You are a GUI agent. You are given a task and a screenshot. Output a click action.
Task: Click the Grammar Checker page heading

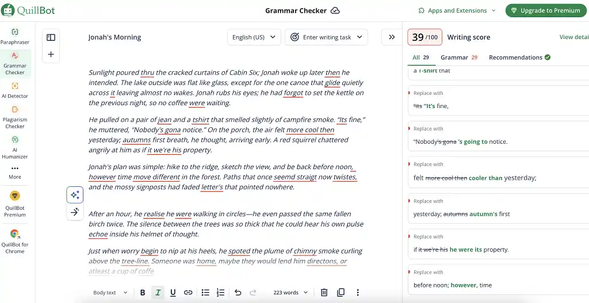[x=296, y=10]
